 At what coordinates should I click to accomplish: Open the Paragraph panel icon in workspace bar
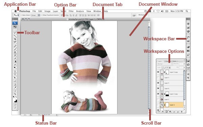[x=188, y=78]
